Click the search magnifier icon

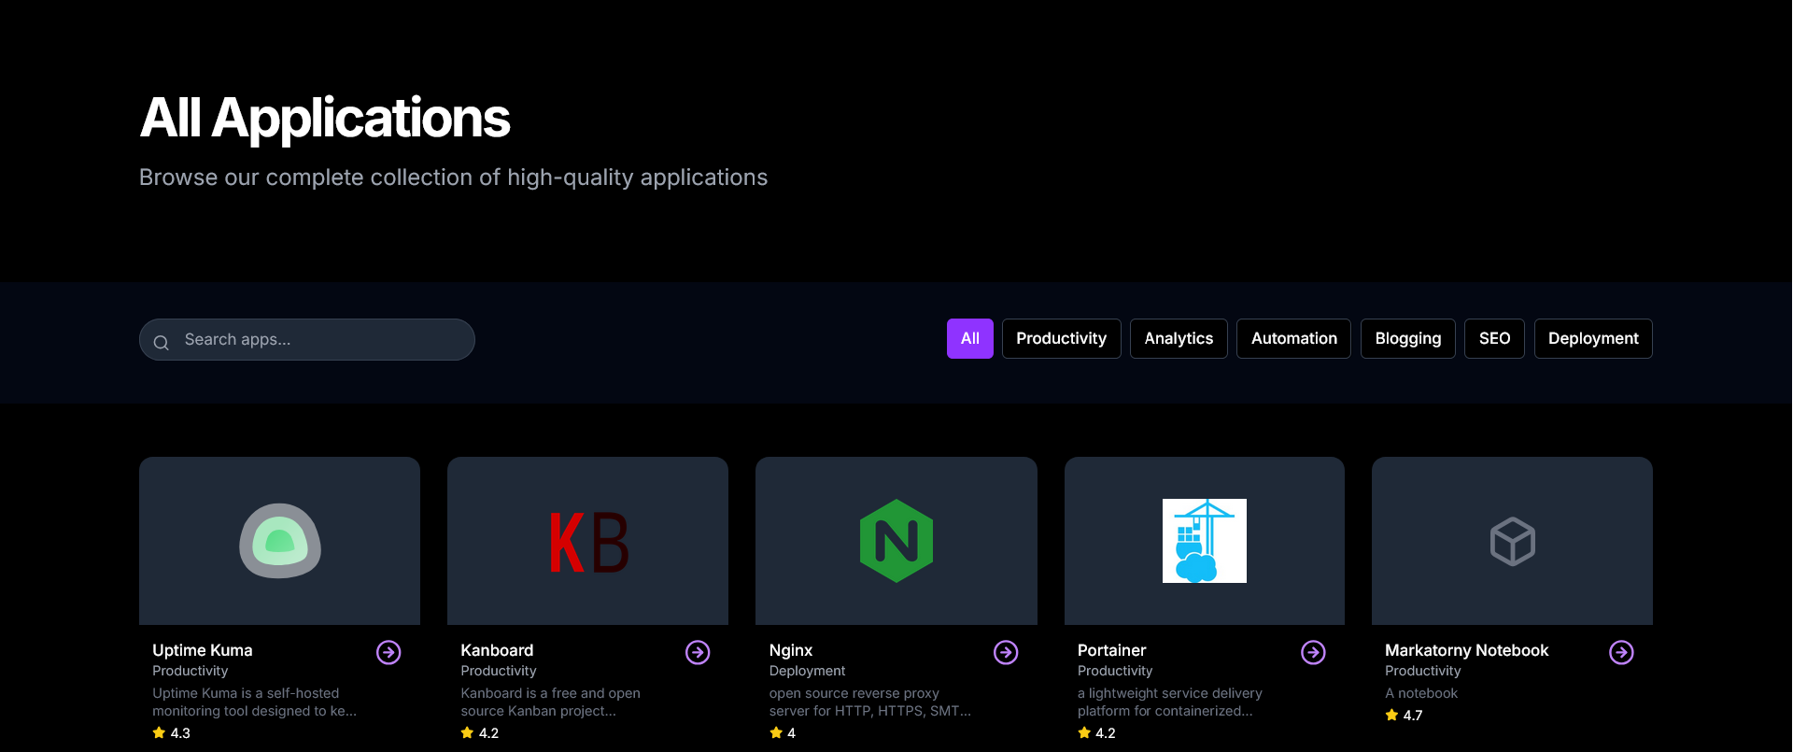pos(161,342)
